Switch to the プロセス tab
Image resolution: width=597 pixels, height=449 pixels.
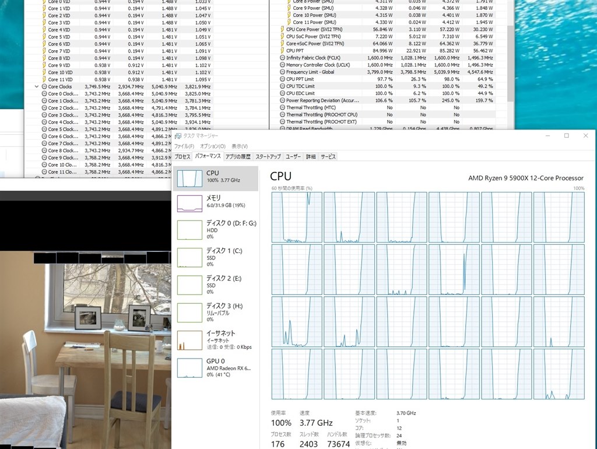coord(182,156)
